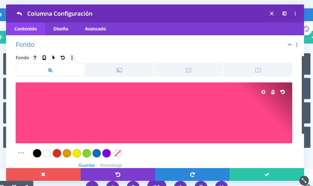Show help with the Fondo question mark icon
The height and width of the screenshot is (186, 313).
point(35,58)
